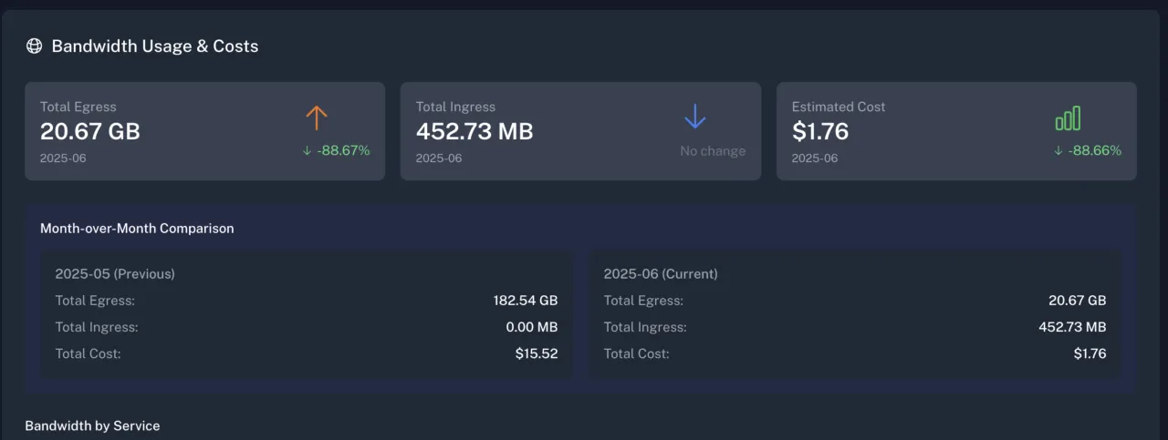1168x440 pixels.
Task: Click the Month-over-Month Comparison heading
Action: coord(137,229)
